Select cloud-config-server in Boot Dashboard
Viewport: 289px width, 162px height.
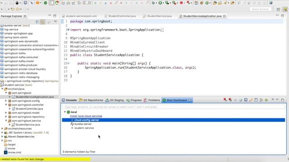(x=173, y=120)
